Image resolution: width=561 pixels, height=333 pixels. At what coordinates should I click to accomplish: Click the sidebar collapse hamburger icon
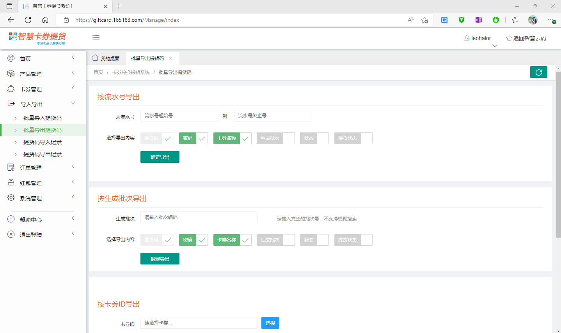click(x=96, y=37)
